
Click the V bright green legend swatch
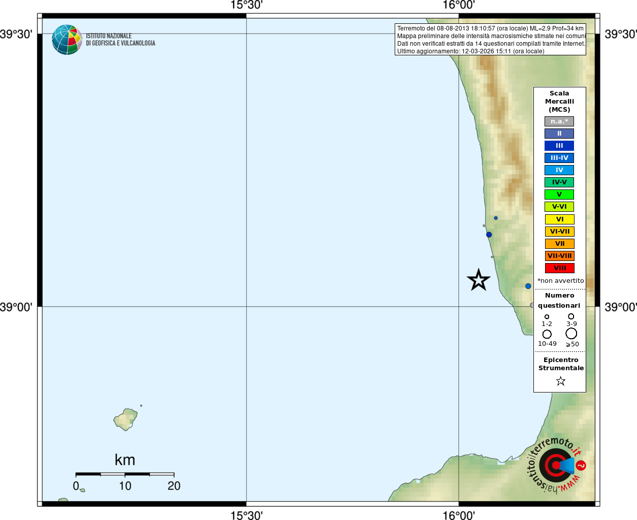click(559, 194)
